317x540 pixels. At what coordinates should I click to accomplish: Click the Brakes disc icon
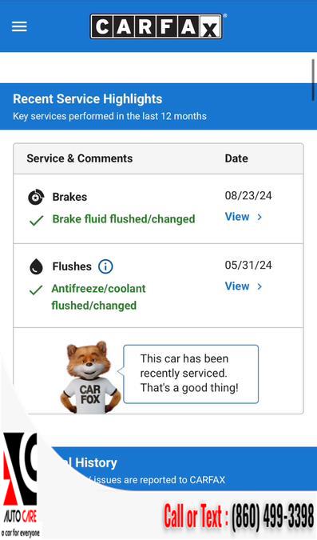[36, 197]
